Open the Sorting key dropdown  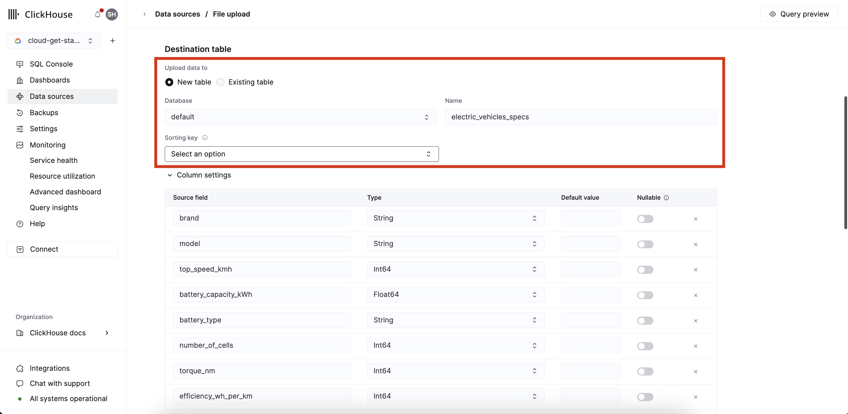[x=301, y=154]
